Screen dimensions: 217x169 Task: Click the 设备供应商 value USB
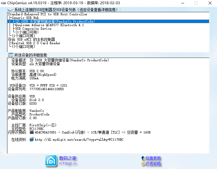coord(32,96)
